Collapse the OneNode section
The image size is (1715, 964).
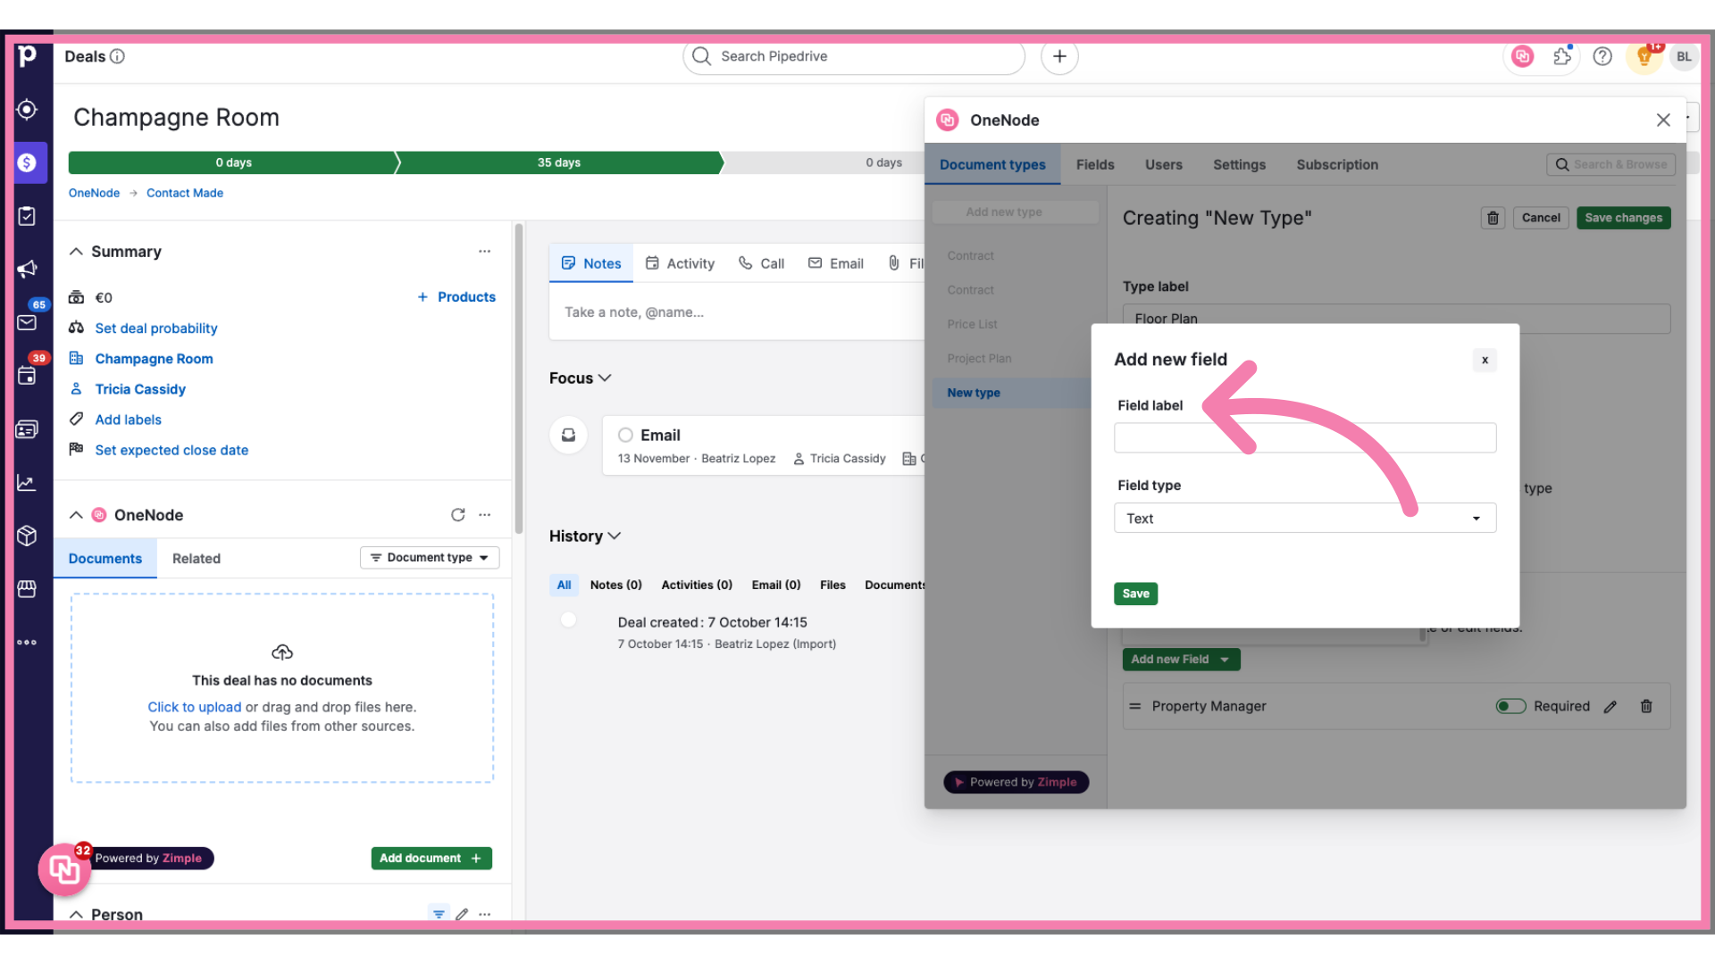click(77, 515)
